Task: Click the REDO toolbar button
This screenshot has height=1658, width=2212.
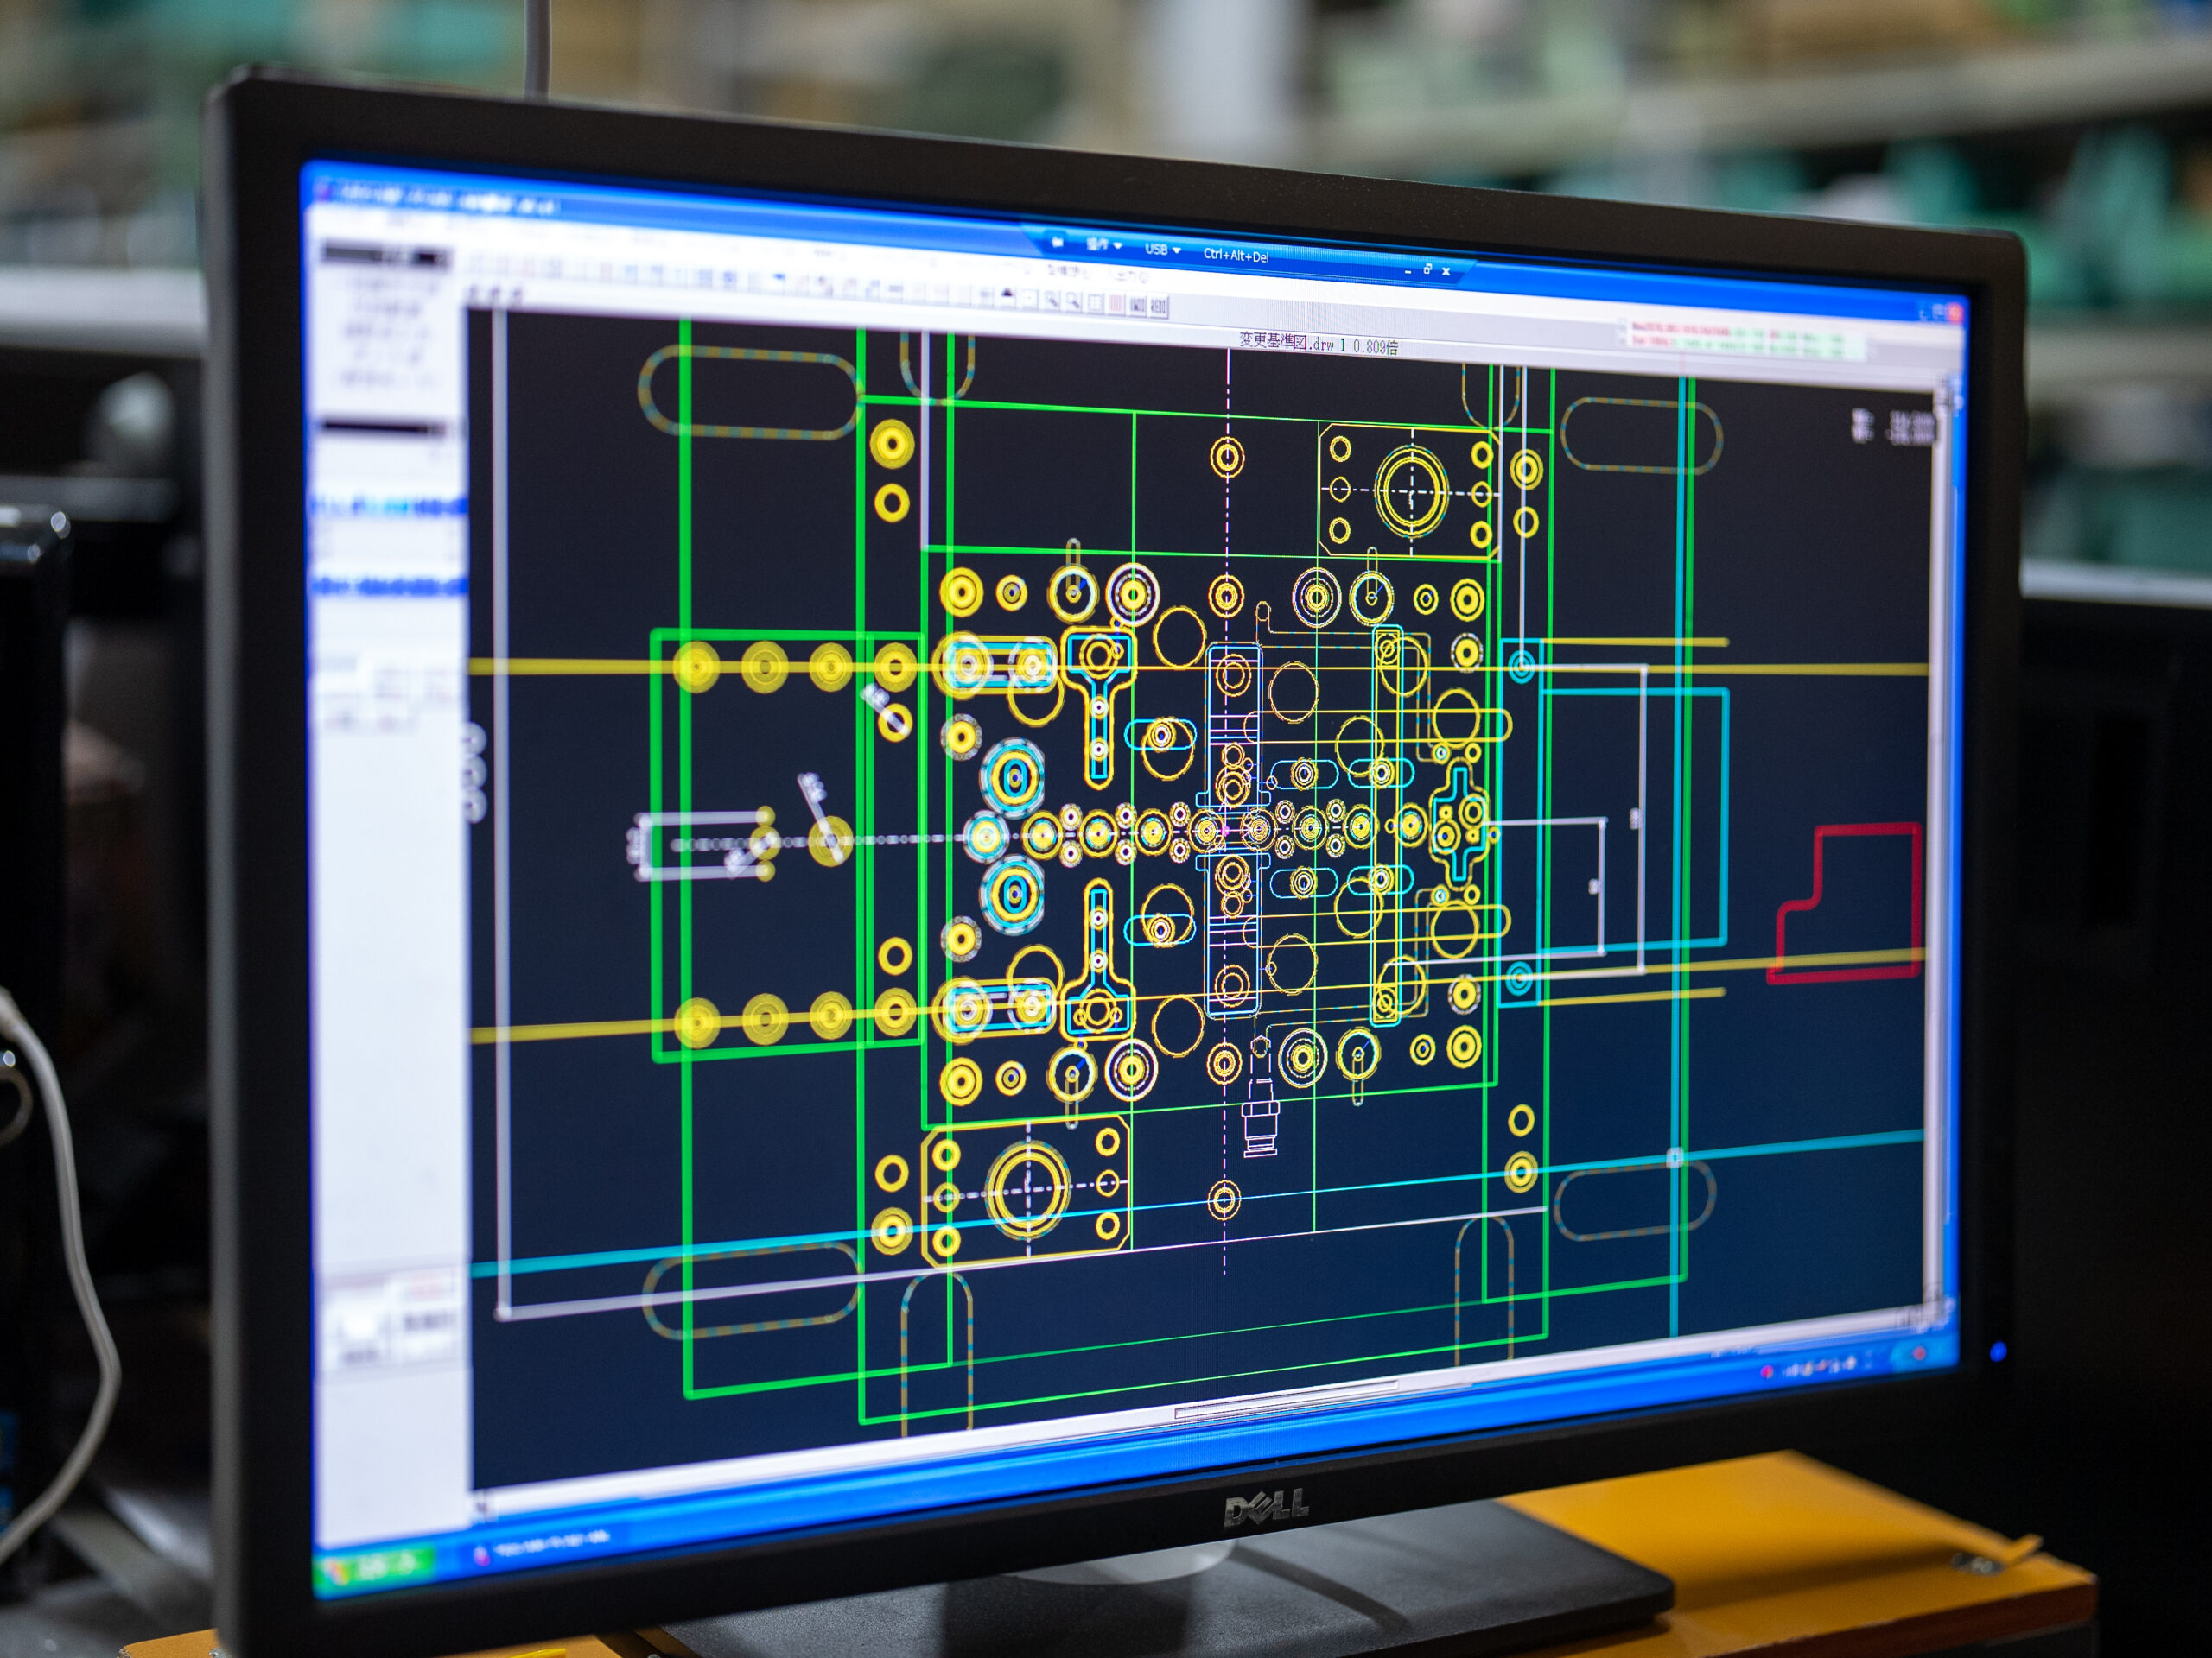Action: [1158, 307]
